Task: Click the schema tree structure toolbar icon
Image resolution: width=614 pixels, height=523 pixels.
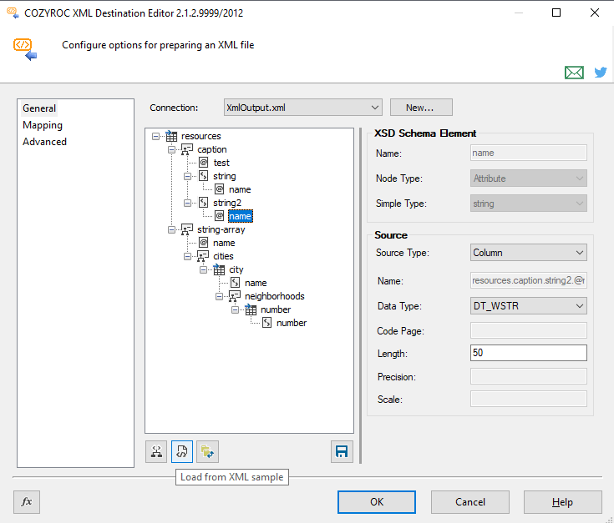Action: click(x=156, y=452)
